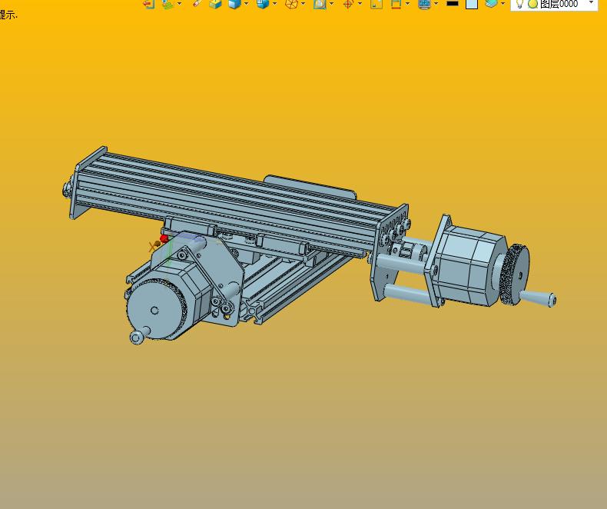Click the picture frame view icon
The width and height of the screenshot is (607, 509).
pos(320,4)
